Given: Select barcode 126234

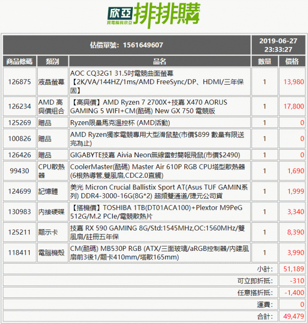Looking at the screenshot, I should click(19, 106).
